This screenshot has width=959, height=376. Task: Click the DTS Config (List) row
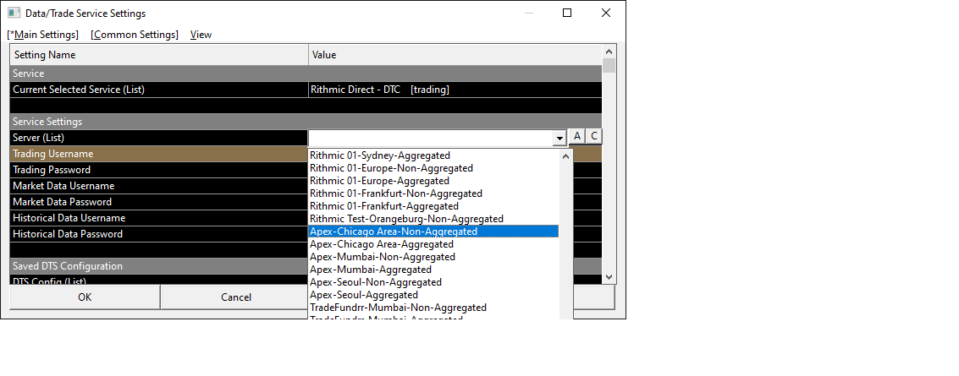159,280
